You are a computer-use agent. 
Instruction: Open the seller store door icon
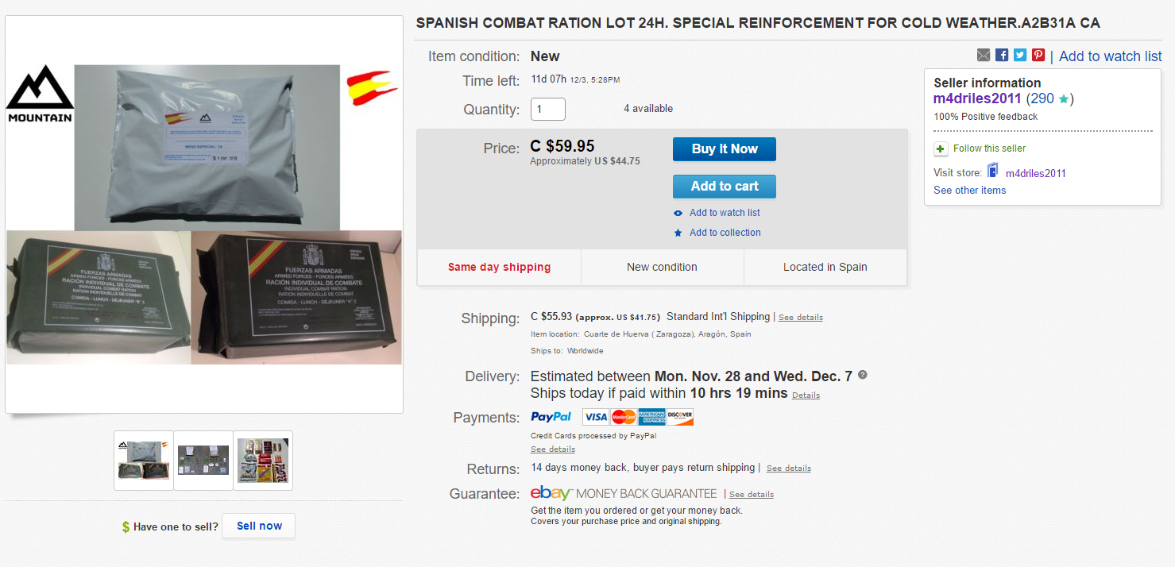(993, 171)
